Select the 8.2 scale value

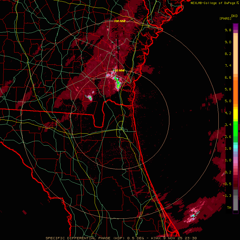pyautogui.click(x=228, y=54)
